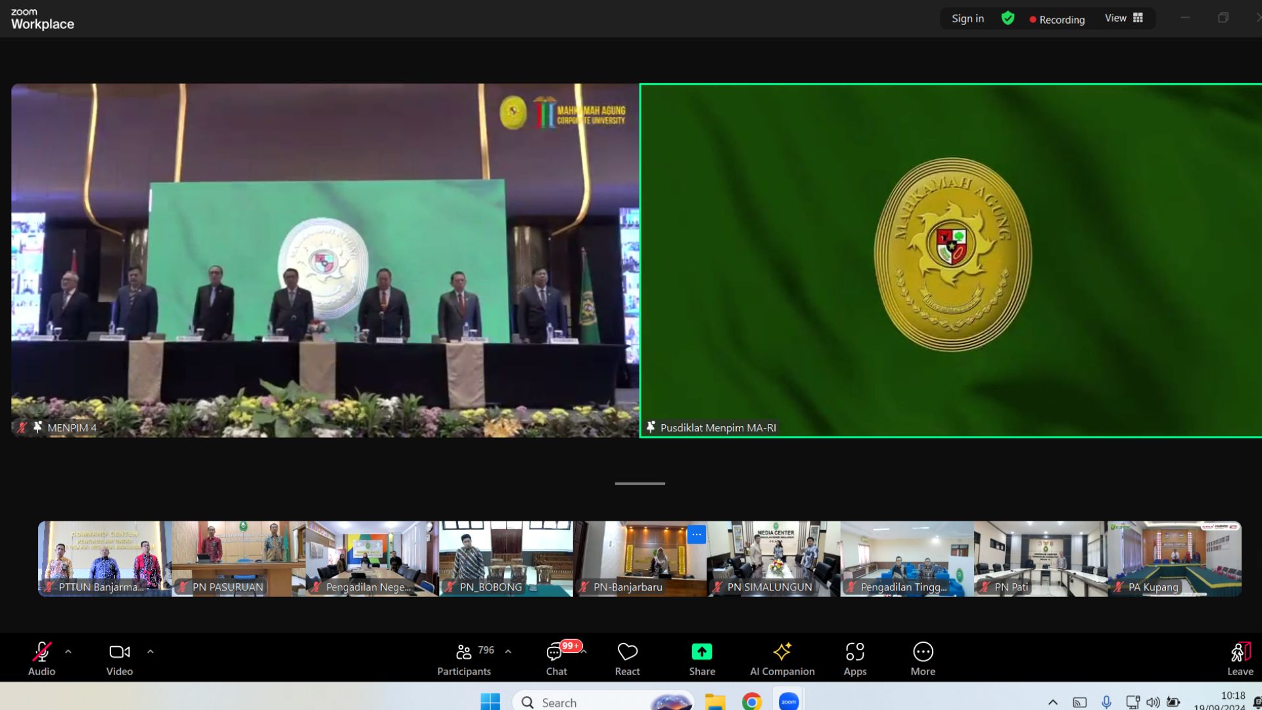Click the More options ellipsis icon

click(x=922, y=652)
